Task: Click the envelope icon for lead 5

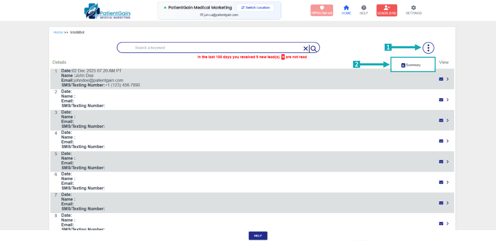Action: pos(441,161)
